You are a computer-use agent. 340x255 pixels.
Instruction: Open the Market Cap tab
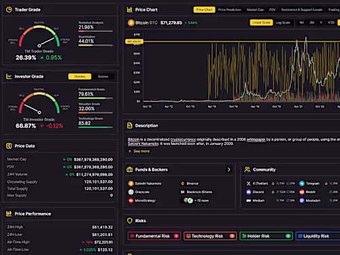click(255, 10)
